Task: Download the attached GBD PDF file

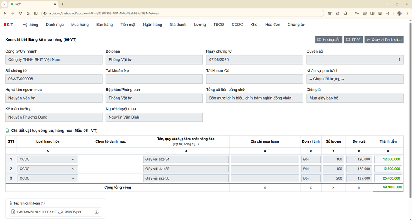Action: click(97, 212)
